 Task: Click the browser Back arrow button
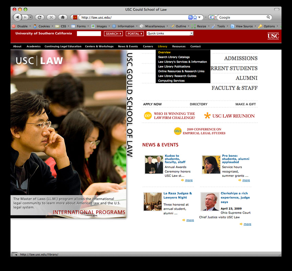point(17,17)
